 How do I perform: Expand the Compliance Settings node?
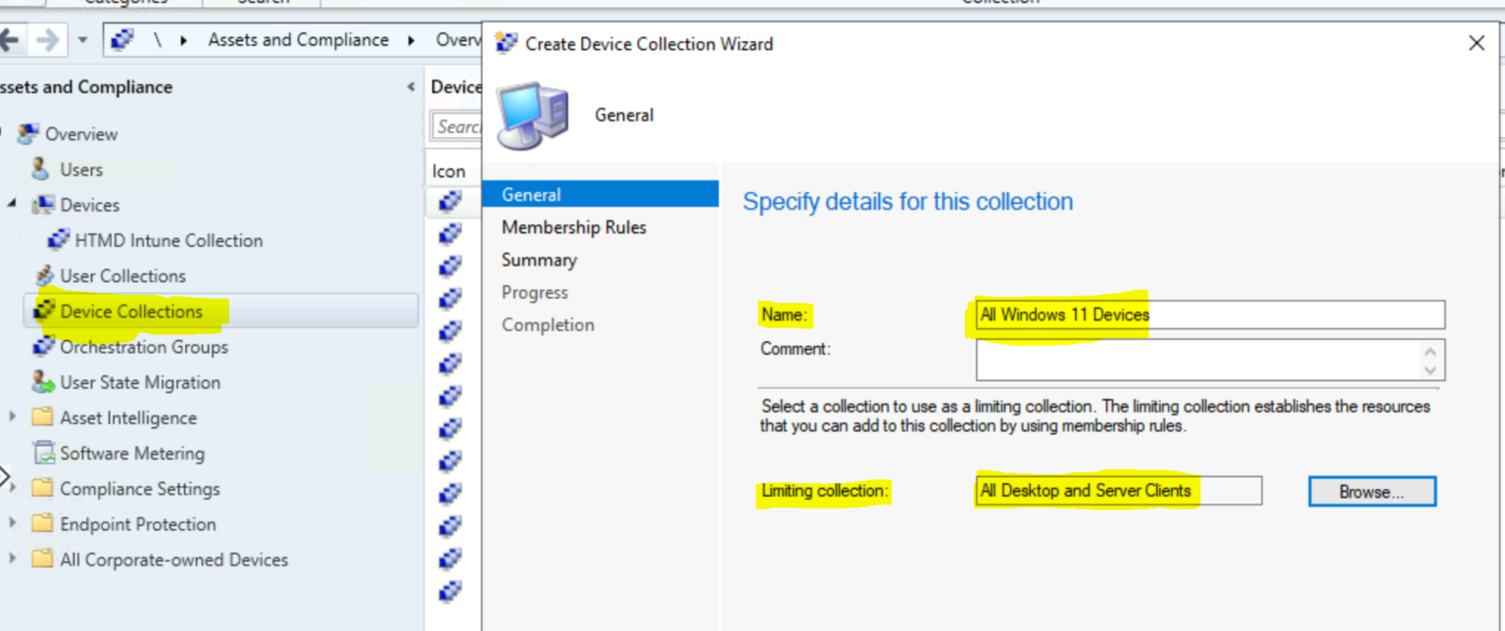[x=13, y=488]
